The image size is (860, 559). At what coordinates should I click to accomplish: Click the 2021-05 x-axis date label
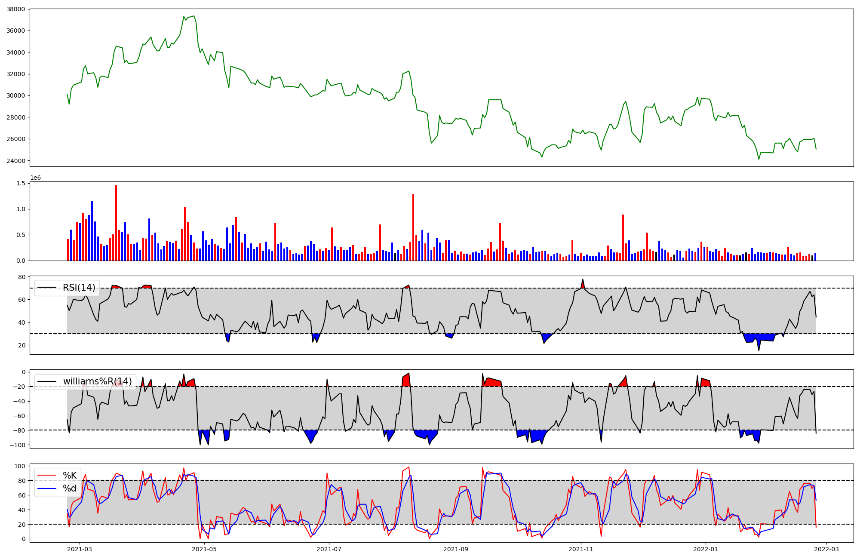204,549
